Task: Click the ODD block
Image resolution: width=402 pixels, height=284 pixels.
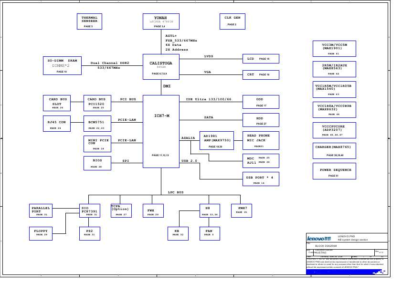Action: pyautogui.click(x=261, y=102)
